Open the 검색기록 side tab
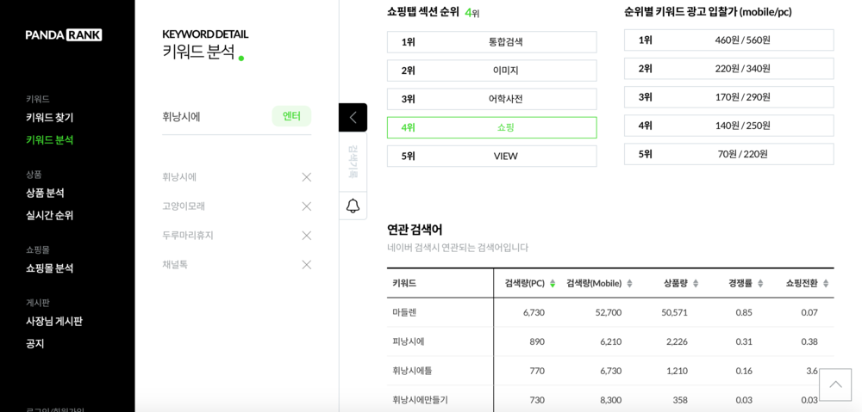The image size is (862, 412). click(353, 162)
